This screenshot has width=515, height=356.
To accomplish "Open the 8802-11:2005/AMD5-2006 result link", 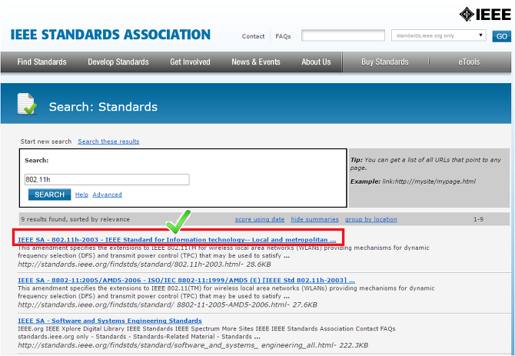I will point(186,280).
